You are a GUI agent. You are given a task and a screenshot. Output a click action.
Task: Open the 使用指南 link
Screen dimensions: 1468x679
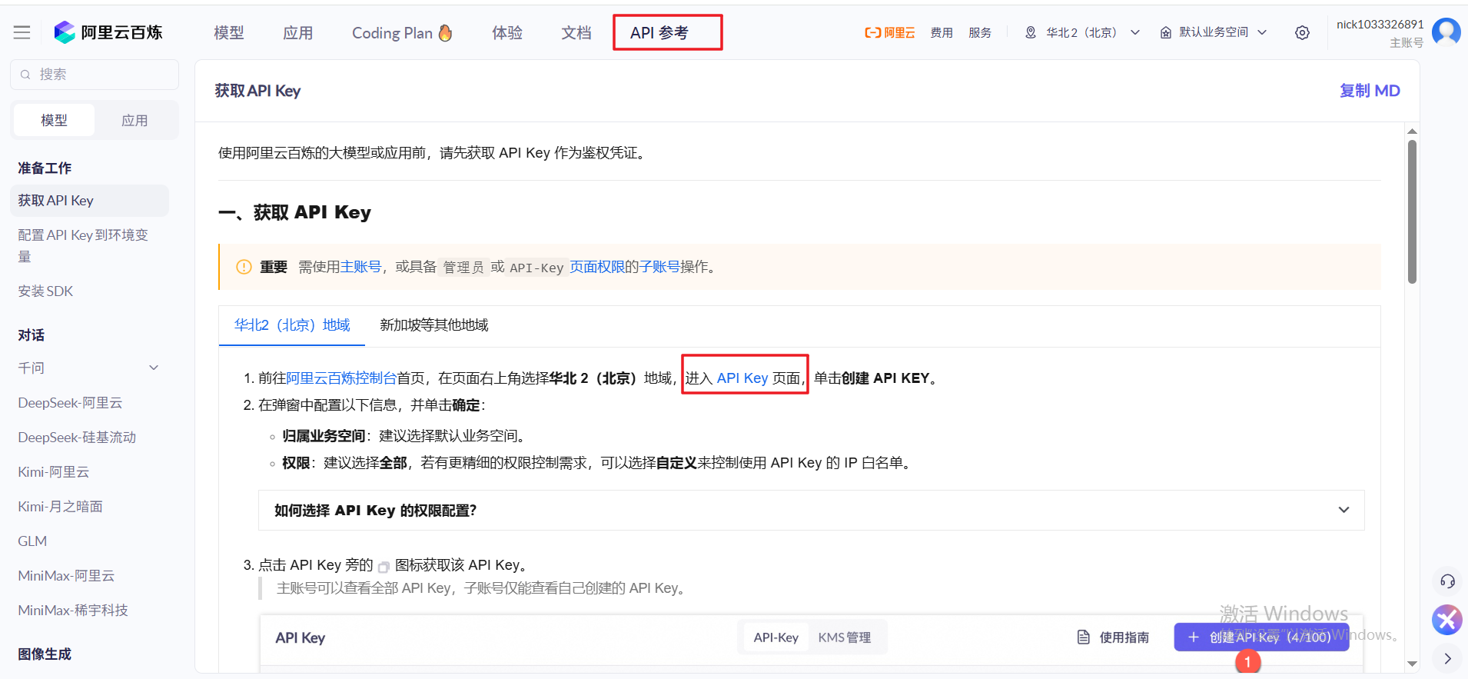1114,637
